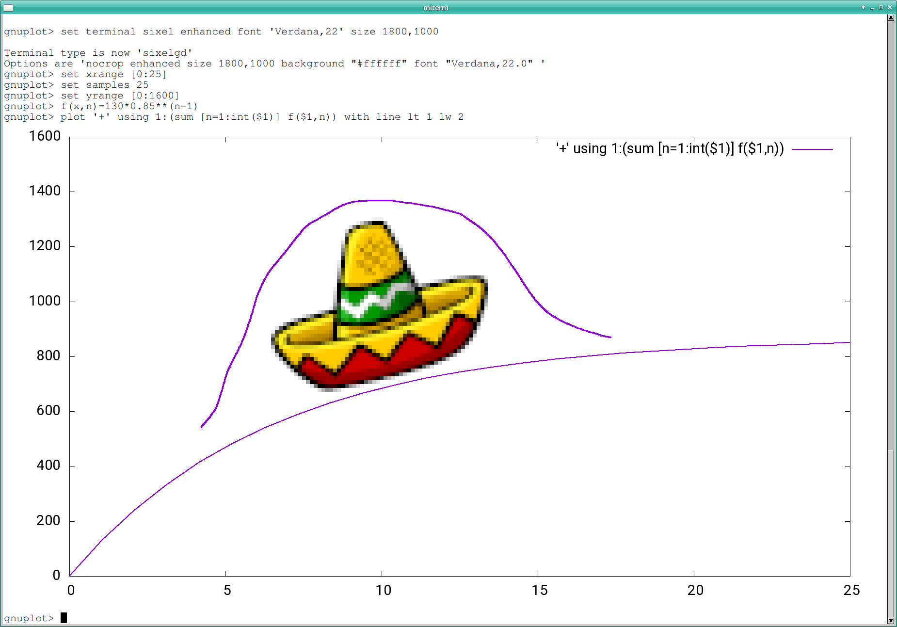Click the sombrero image in the plot
This screenshot has height=627, width=897.
point(380,305)
